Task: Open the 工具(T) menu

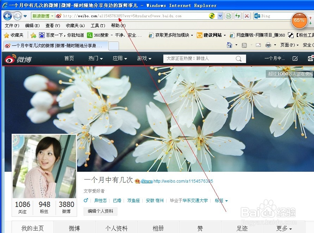Action: tap(98, 25)
